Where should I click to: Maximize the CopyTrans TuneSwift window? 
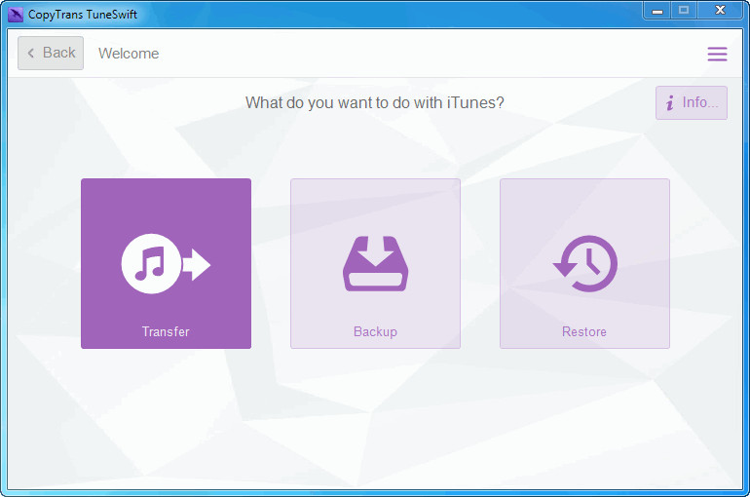pyautogui.click(x=684, y=10)
